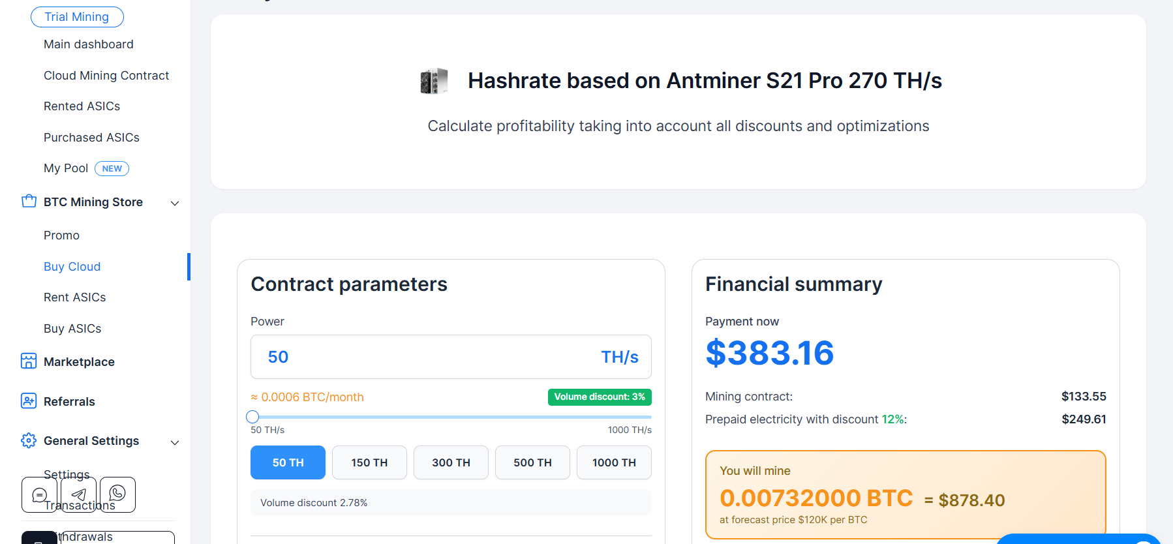Click the 0.0006 BTC/month estimate text
This screenshot has height=544, width=1173.
pyautogui.click(x=307, y=397)
